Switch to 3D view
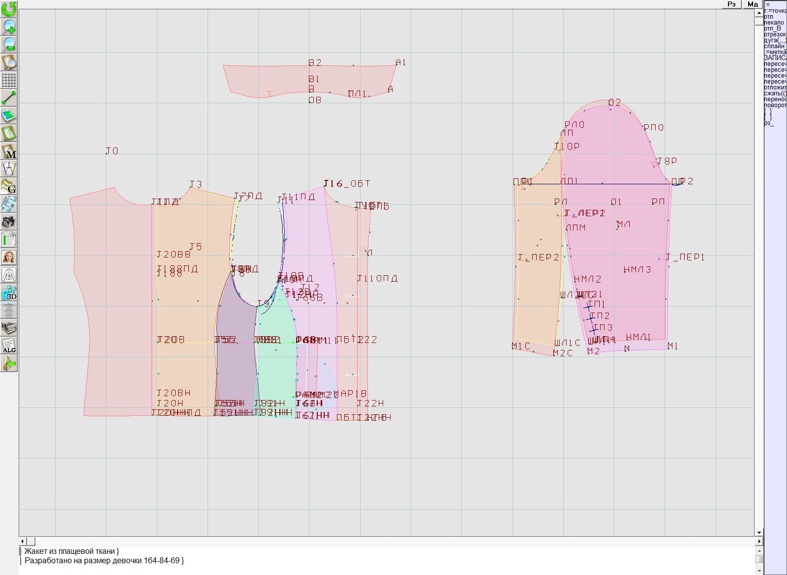The height and width of the screenshot is (575, 787). click(9, 293)
